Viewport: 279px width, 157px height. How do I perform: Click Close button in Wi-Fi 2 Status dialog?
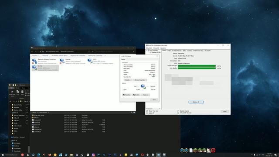pos(154,100)
